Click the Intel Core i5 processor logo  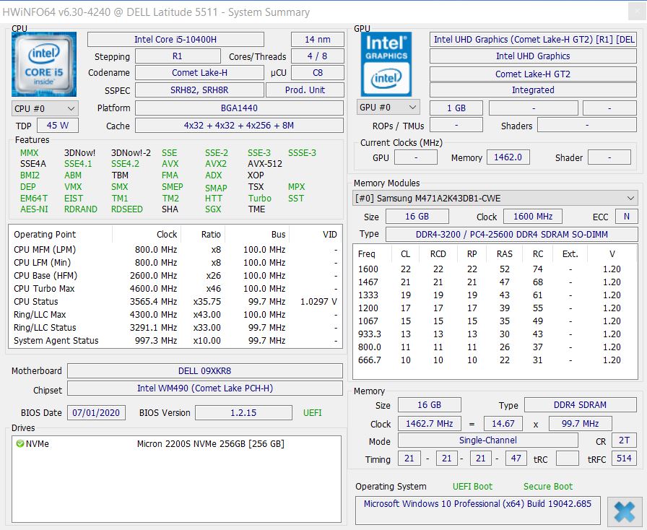pos(44,64)
